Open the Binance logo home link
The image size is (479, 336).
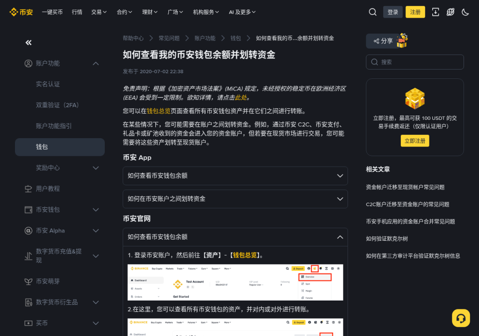click(21, 12)
